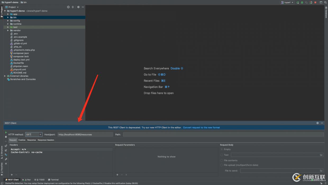Choose File contents request body option
Viewport: 328px width, 185px height.
pos(222,161)
